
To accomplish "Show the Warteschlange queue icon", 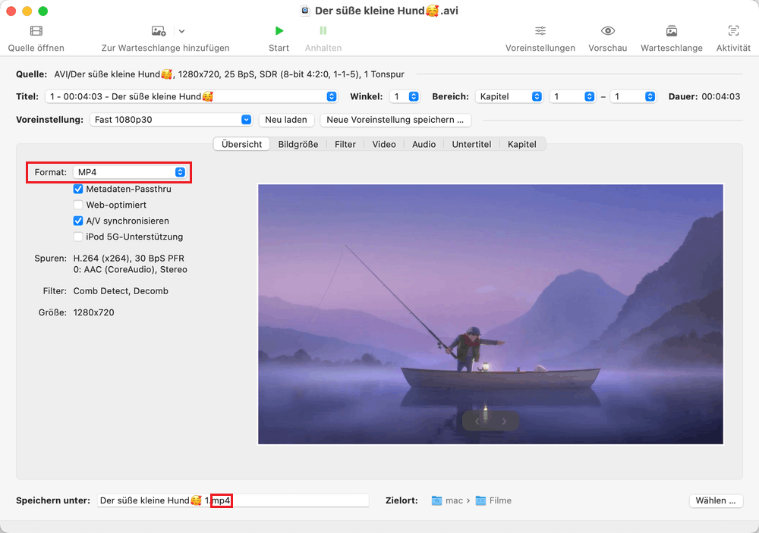I will click(672, 31).
